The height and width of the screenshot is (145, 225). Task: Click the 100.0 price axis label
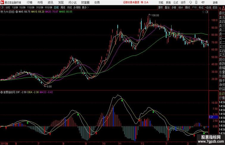pyautogui.click(x=214, y=20)
